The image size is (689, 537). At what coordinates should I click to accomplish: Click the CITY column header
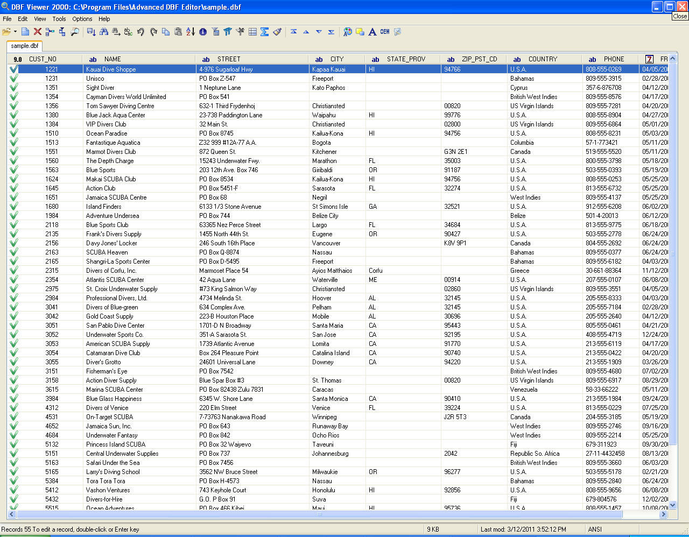pos(337,59)
